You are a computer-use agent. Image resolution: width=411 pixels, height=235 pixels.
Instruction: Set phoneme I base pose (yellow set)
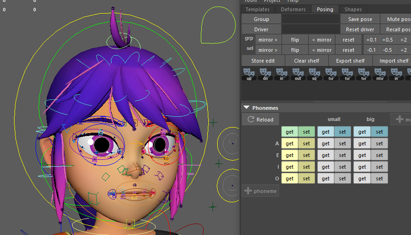pos(307,167)
